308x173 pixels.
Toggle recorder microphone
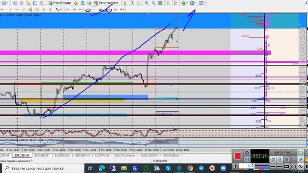tap(280, 160)
